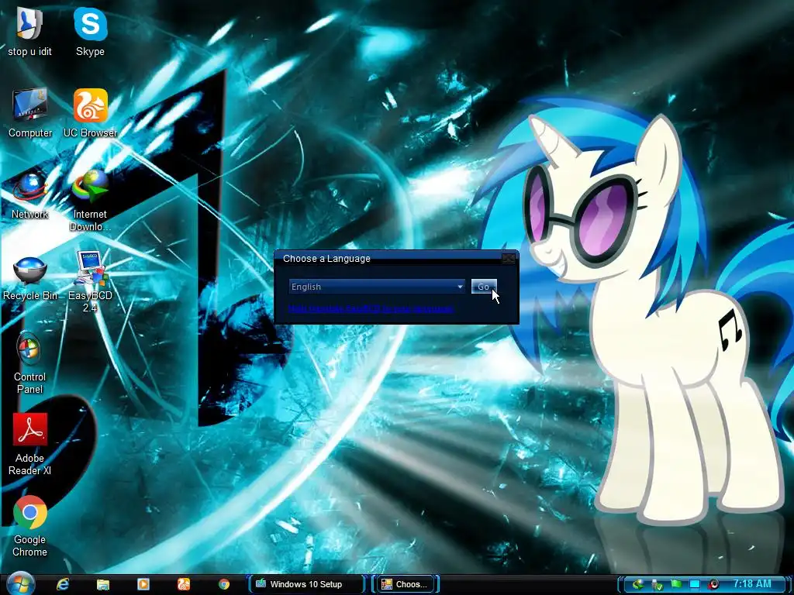Select the Network desktop icon
Image resolution: width=794 pixels, height=595 pixels.
click(x=30, y=194)
